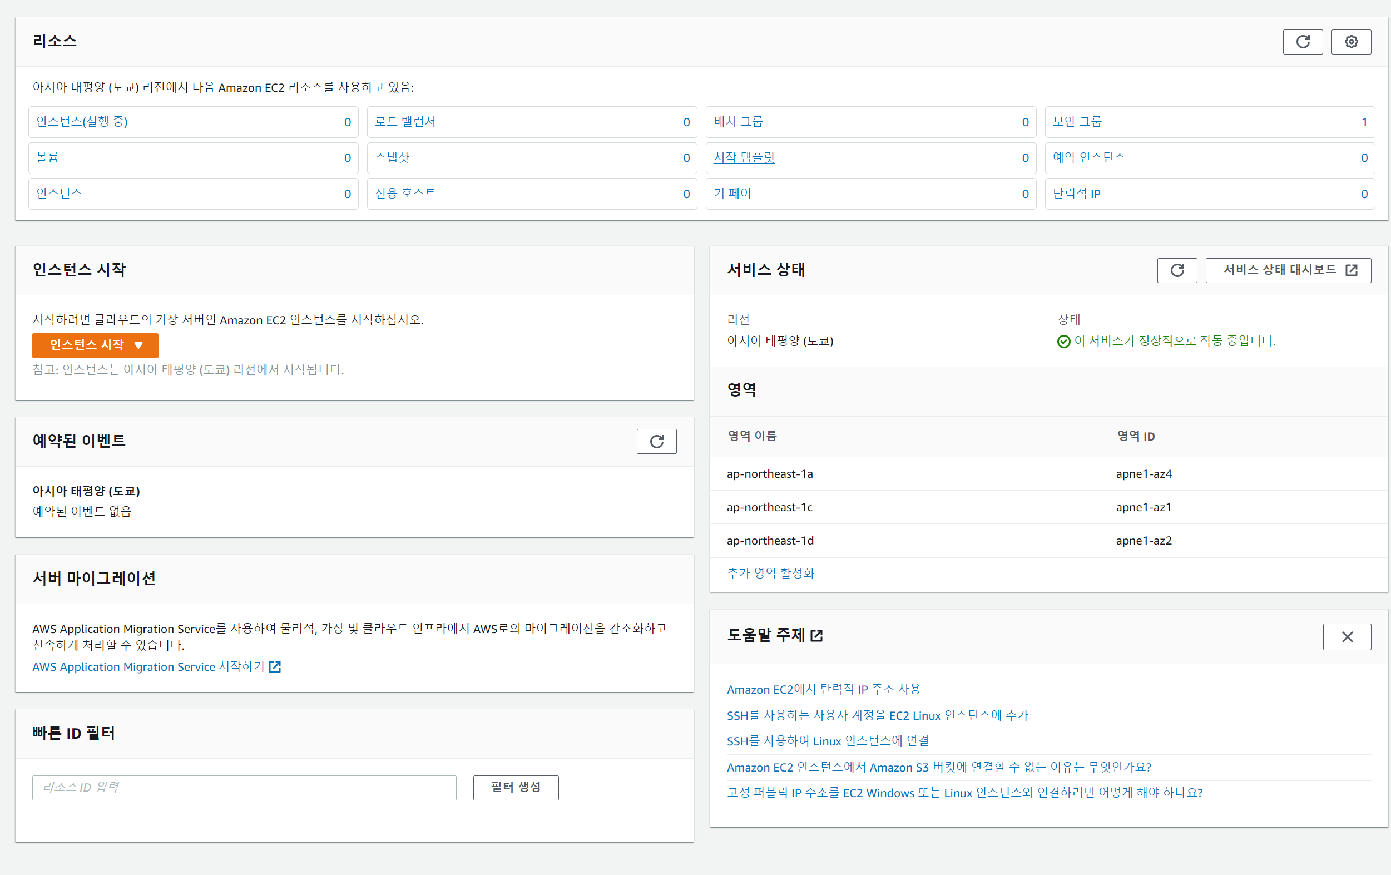
Task: Click the 리소스 ID 입력 field
Action: coord(244,787)
